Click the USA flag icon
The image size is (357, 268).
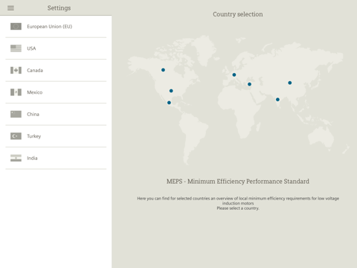tap(16, 48)
